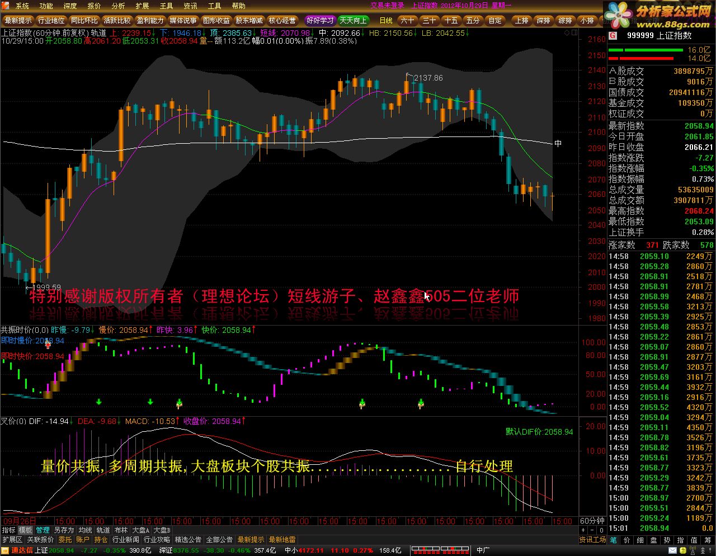Select the 指标 tab
This screenshot has width=716, height=556.
[8, 530]
